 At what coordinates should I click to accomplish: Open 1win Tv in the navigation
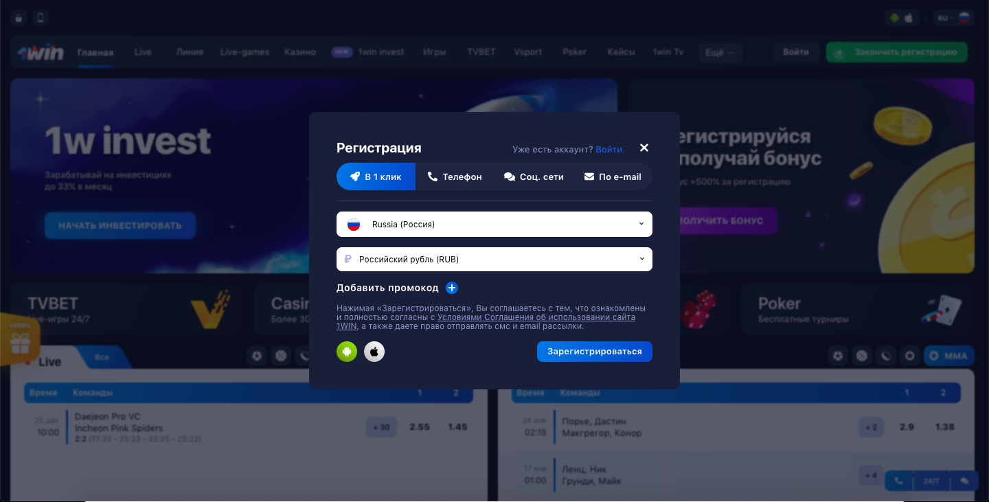point(668,52)
